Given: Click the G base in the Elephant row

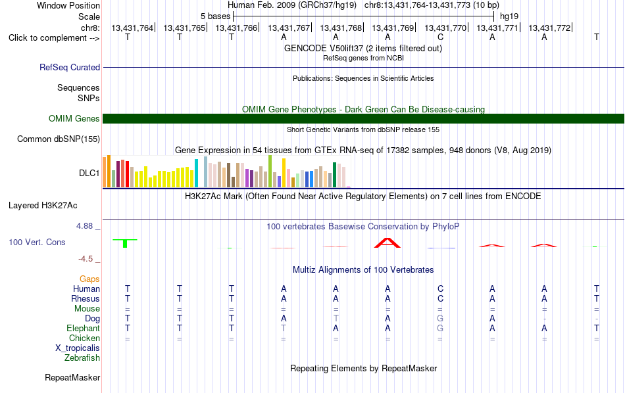Looking at the screenshot, I should 440,328.
